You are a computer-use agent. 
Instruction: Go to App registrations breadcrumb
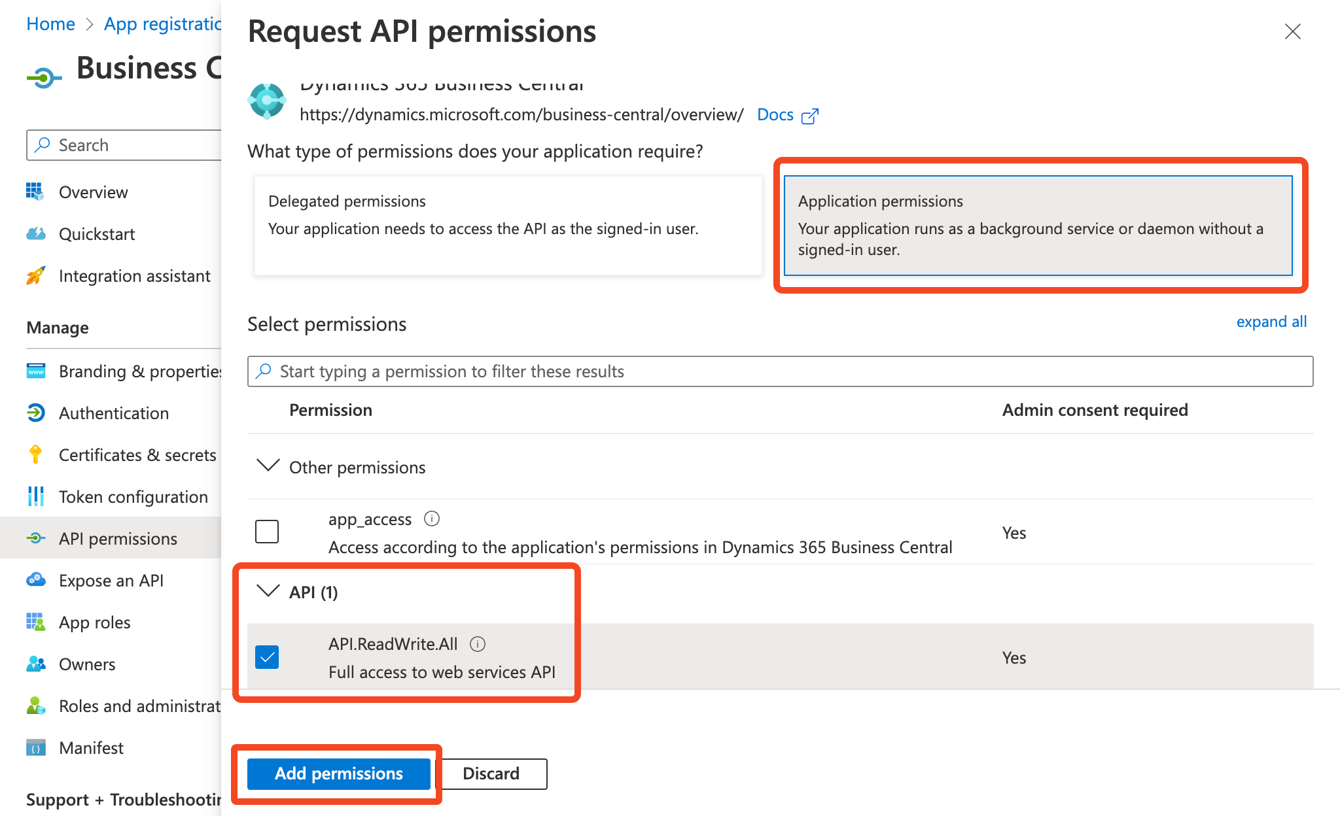click(x=163, y=24)
